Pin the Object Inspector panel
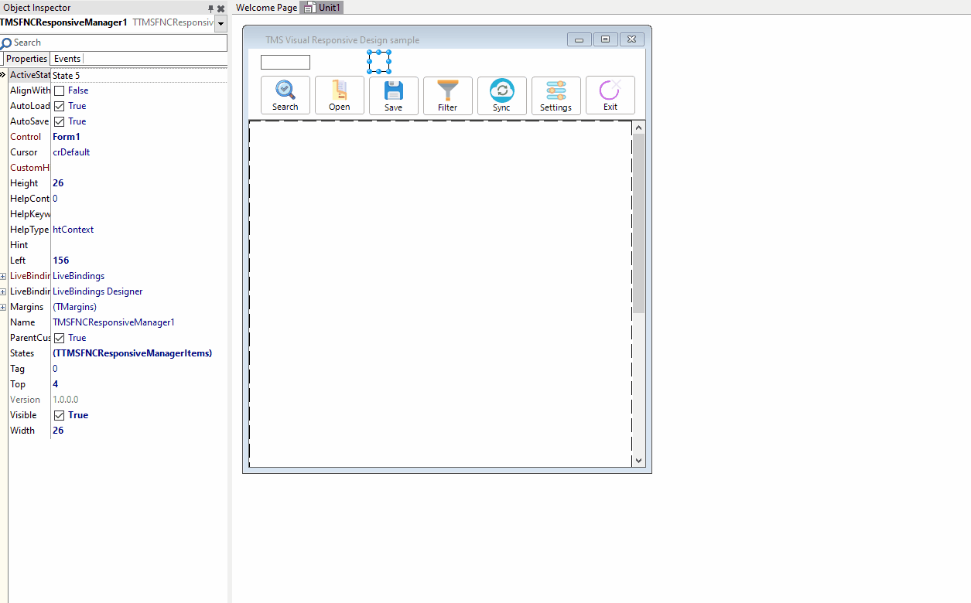 tap(210, 8)
